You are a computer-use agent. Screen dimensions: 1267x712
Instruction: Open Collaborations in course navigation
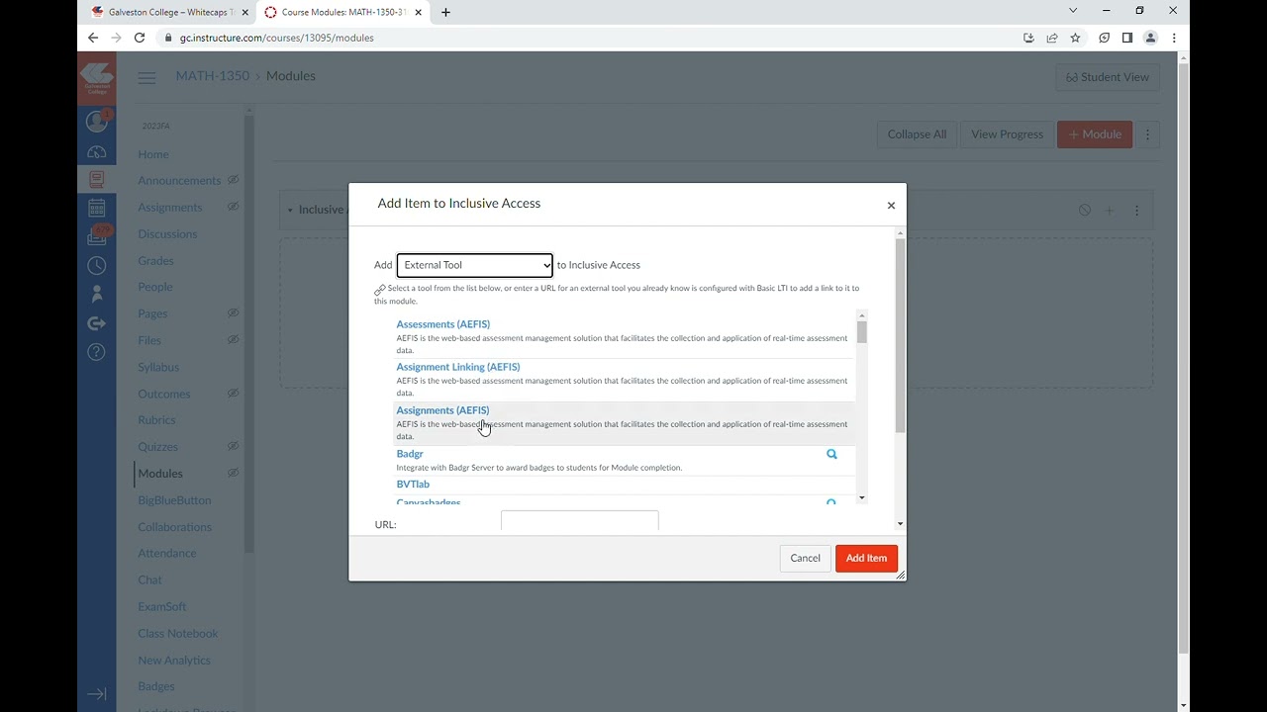click(175, 527)
